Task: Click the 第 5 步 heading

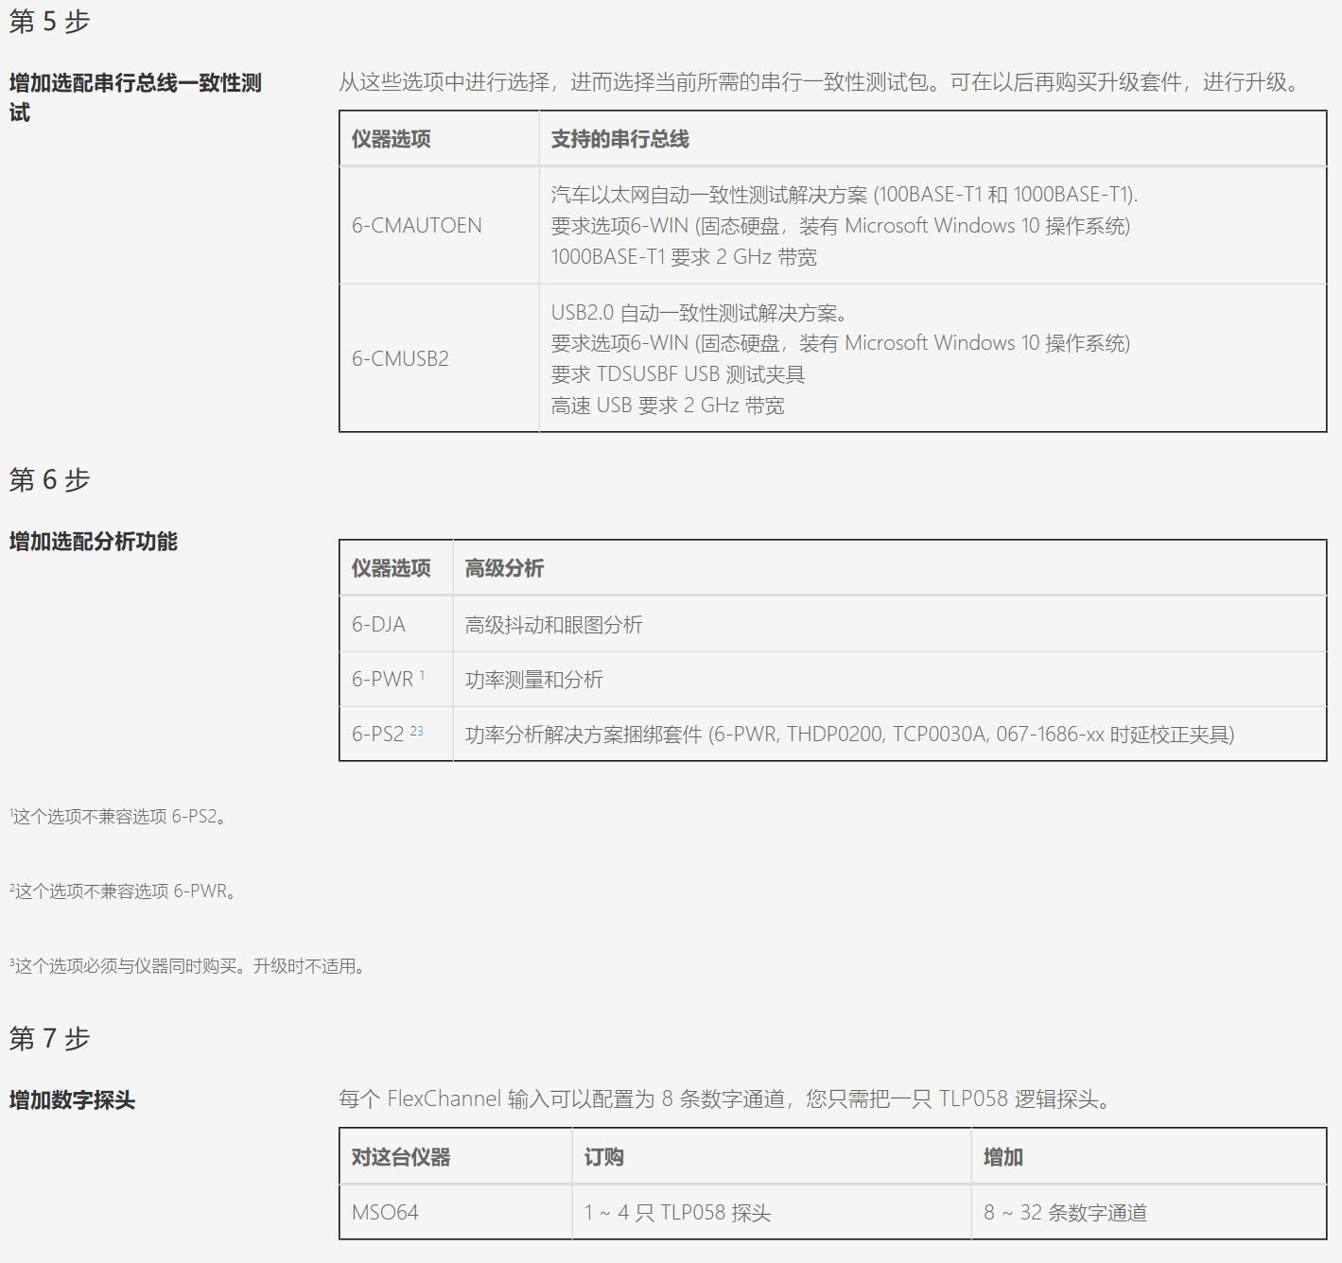Action: click(x=49, y=22)
